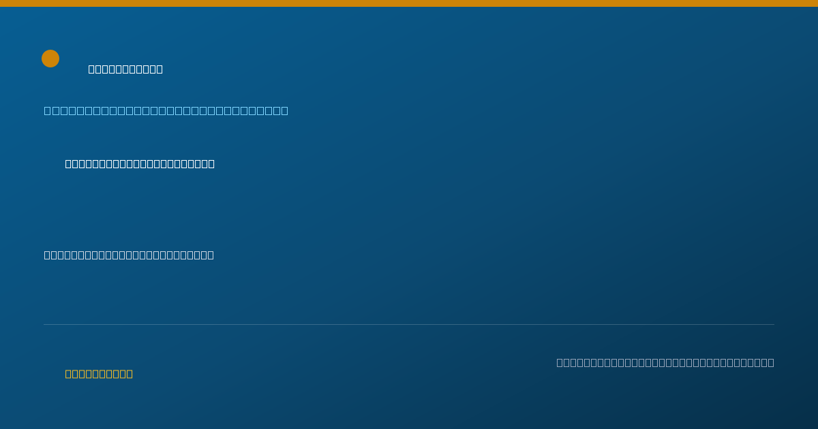818x429 pixels.
Task: Click the gray footer text at bottom right
Action: pyautogui.click(x=665, y=362)
